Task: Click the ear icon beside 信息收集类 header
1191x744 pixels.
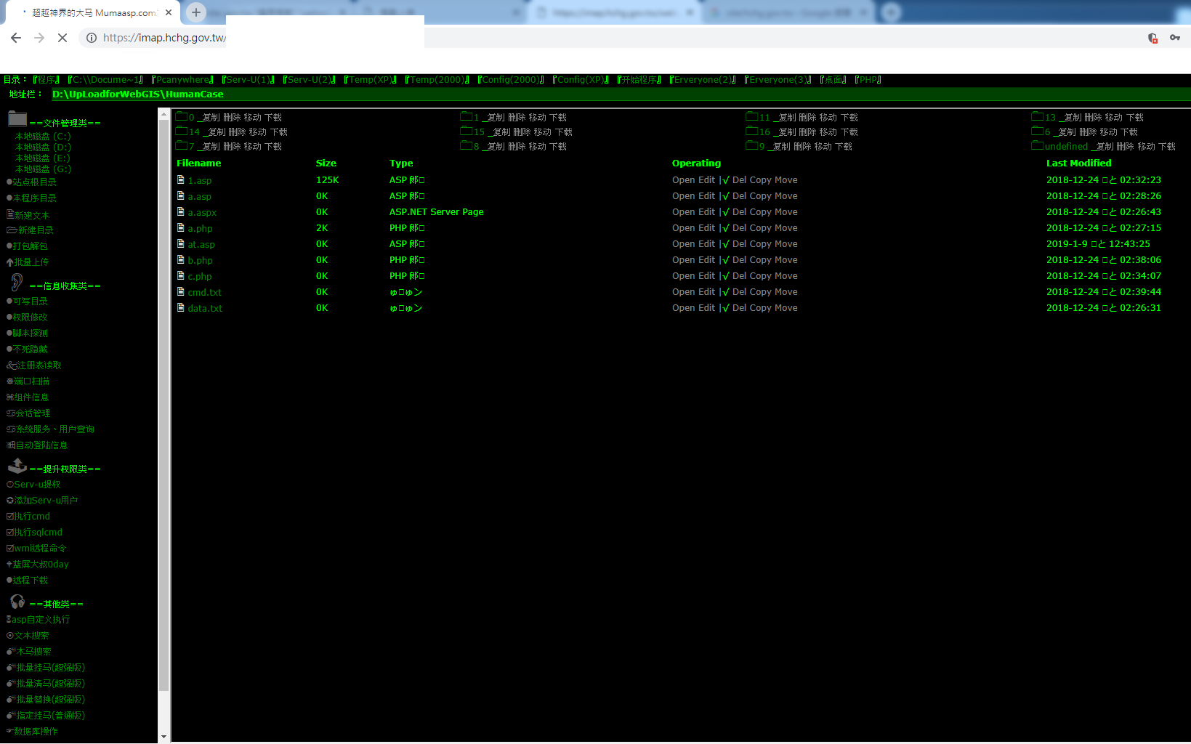Action: point(17,282)
